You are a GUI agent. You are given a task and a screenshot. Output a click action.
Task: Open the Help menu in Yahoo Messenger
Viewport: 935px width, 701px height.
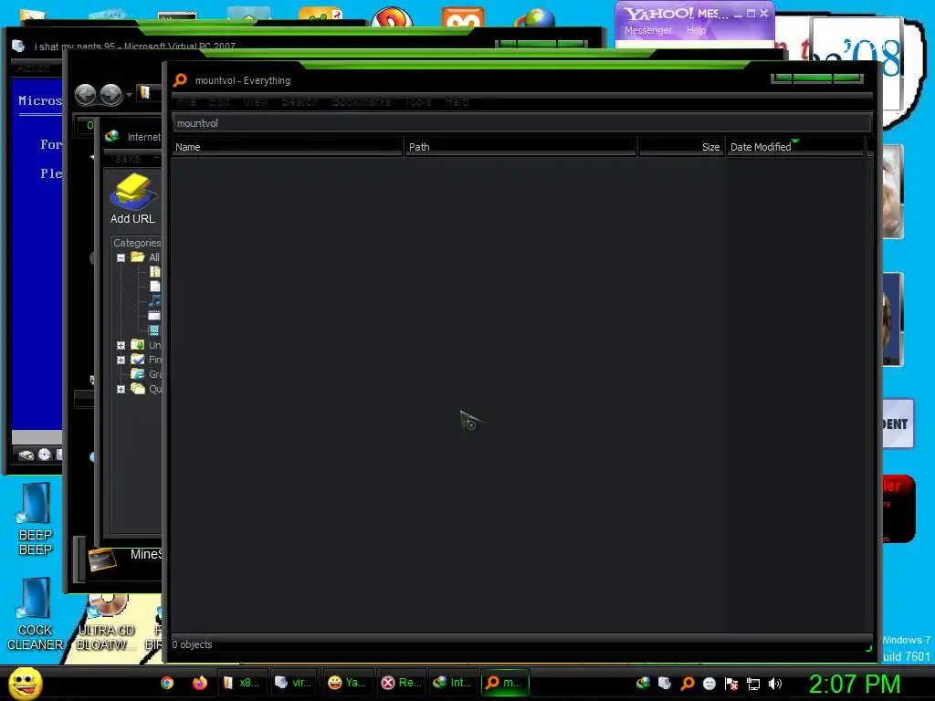coord(697,30)
